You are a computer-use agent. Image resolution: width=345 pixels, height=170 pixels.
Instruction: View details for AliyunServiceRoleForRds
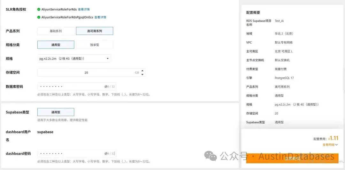[84, 10]
